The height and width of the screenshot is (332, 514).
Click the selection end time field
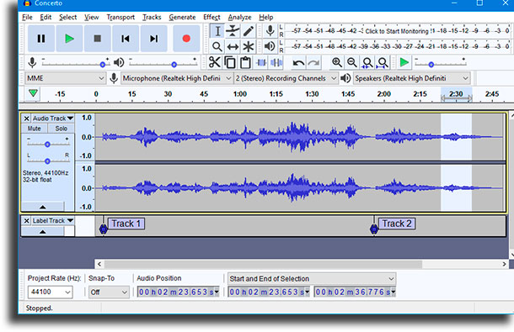pyautogui.click(x=355, y=292)
